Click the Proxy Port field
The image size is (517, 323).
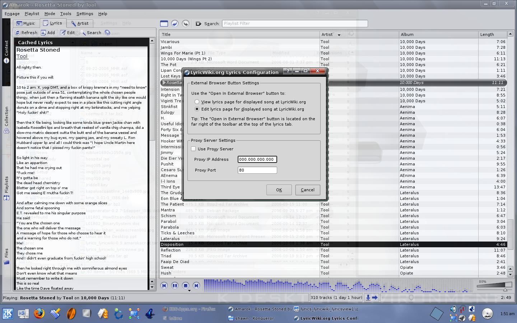pos(257,170)
